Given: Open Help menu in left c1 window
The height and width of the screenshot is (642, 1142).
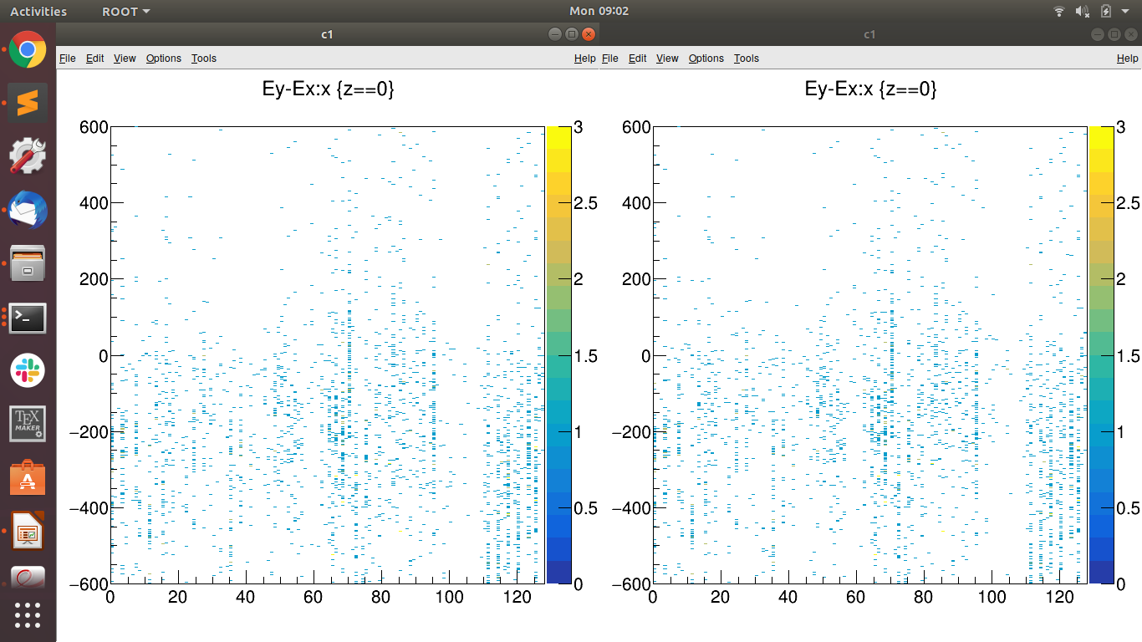Looking at the screenshot, I should coord(585,58).
